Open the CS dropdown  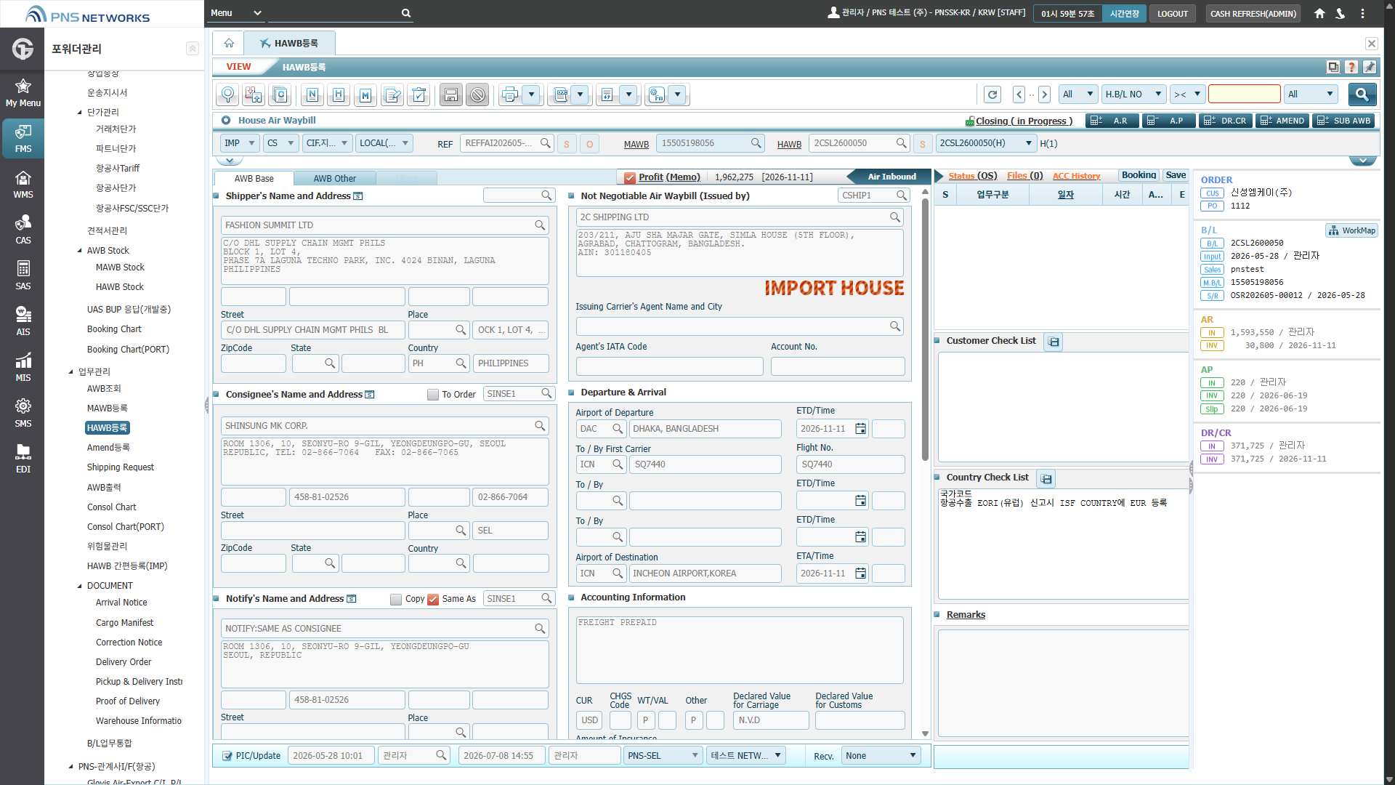[280, 143]
